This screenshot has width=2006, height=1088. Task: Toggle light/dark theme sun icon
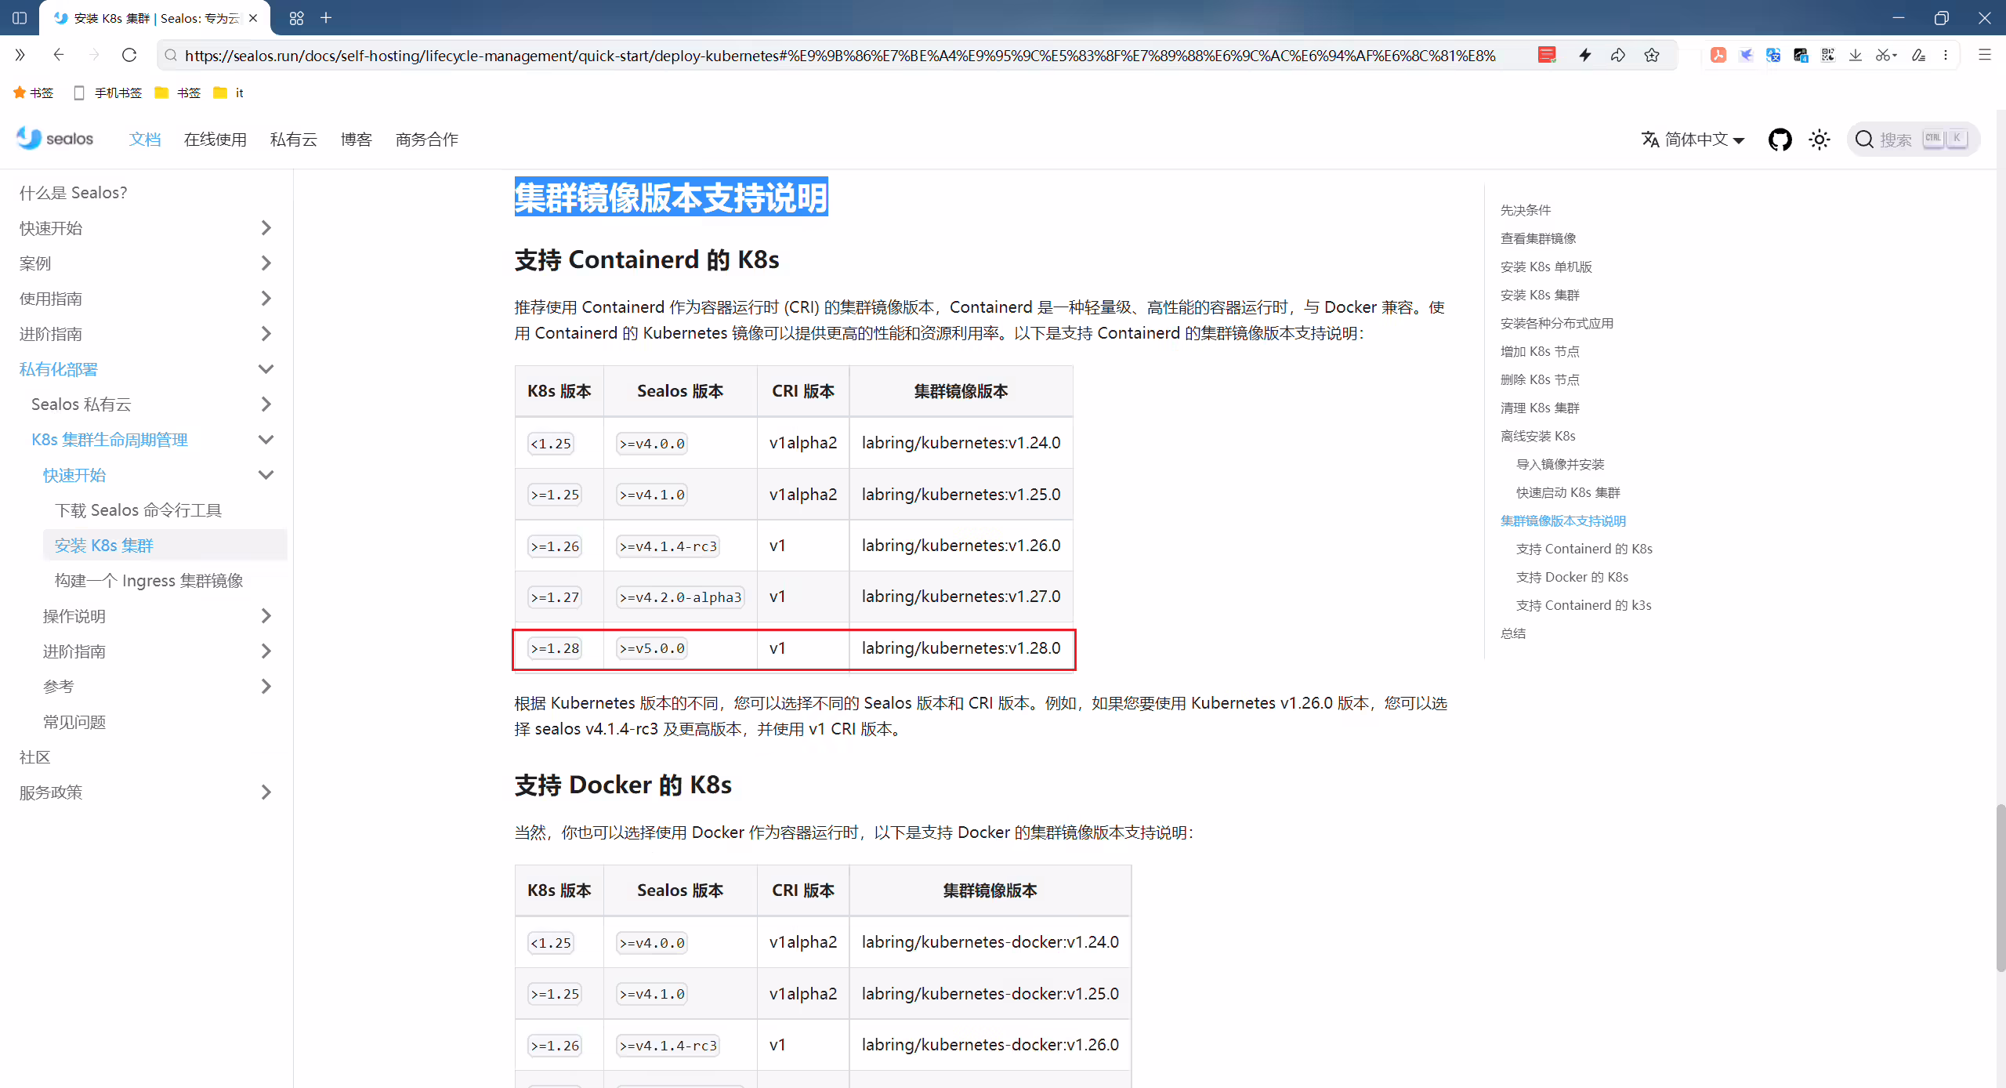[1819, 140]
